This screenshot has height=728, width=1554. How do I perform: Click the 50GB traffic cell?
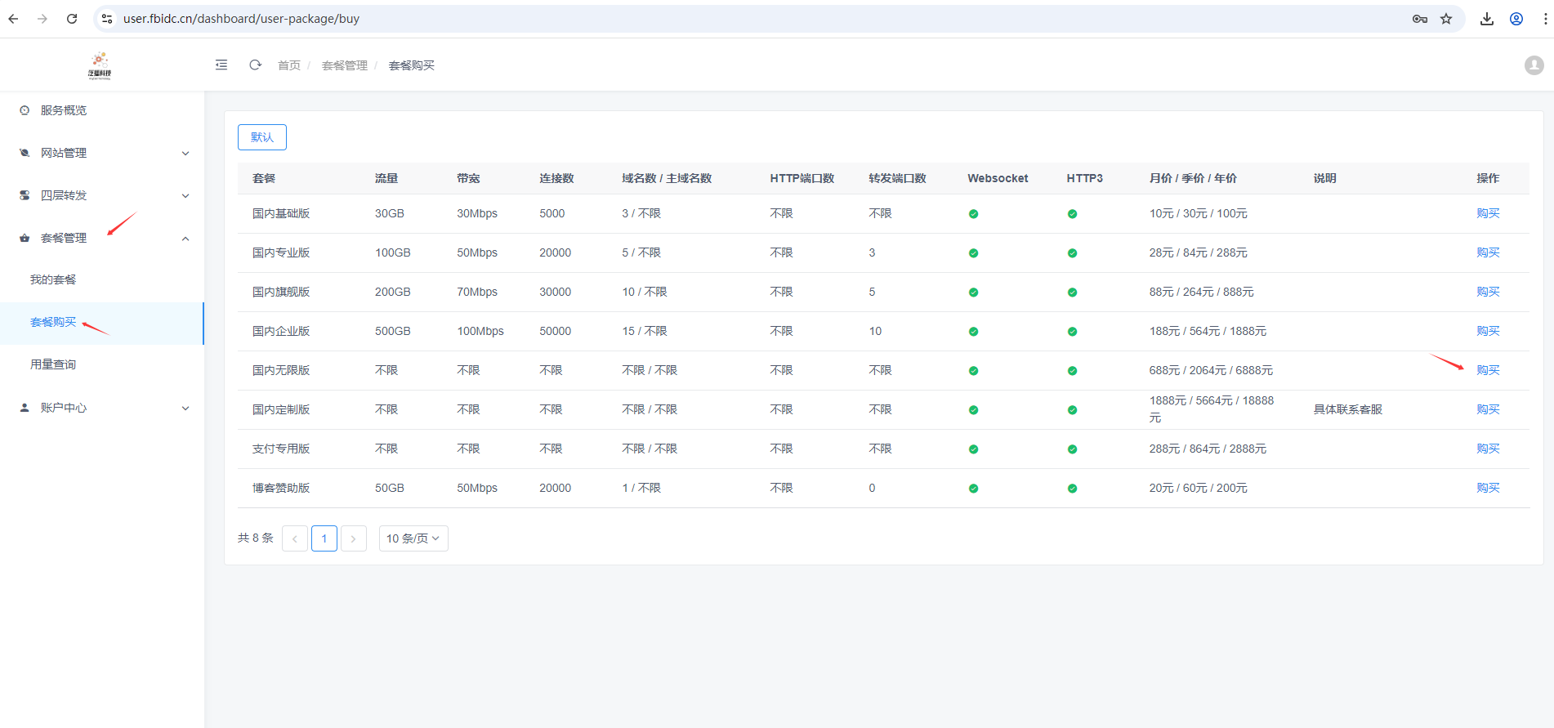click(x=390, y=488)
